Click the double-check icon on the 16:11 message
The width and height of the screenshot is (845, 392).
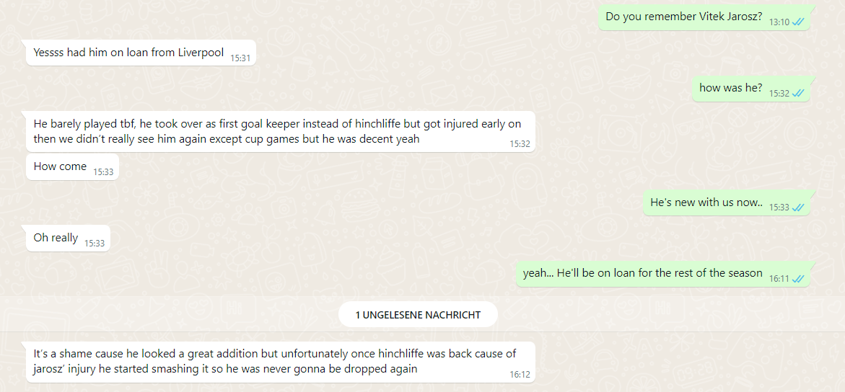[798, 279]
